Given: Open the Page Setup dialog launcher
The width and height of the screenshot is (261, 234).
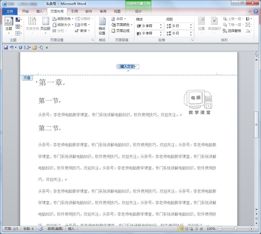Looking at the screenshot, I should [93, 40].
